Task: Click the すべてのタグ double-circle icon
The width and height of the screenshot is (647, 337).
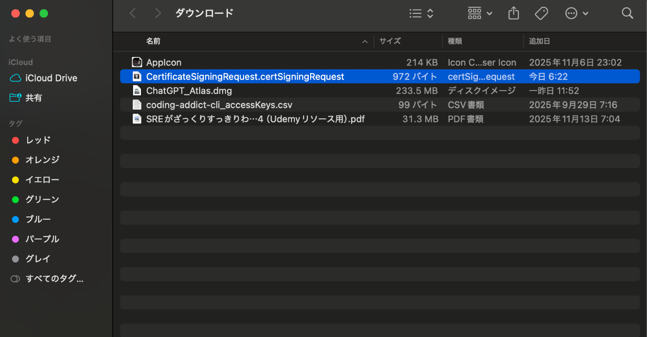Action: tap(15, 279)
